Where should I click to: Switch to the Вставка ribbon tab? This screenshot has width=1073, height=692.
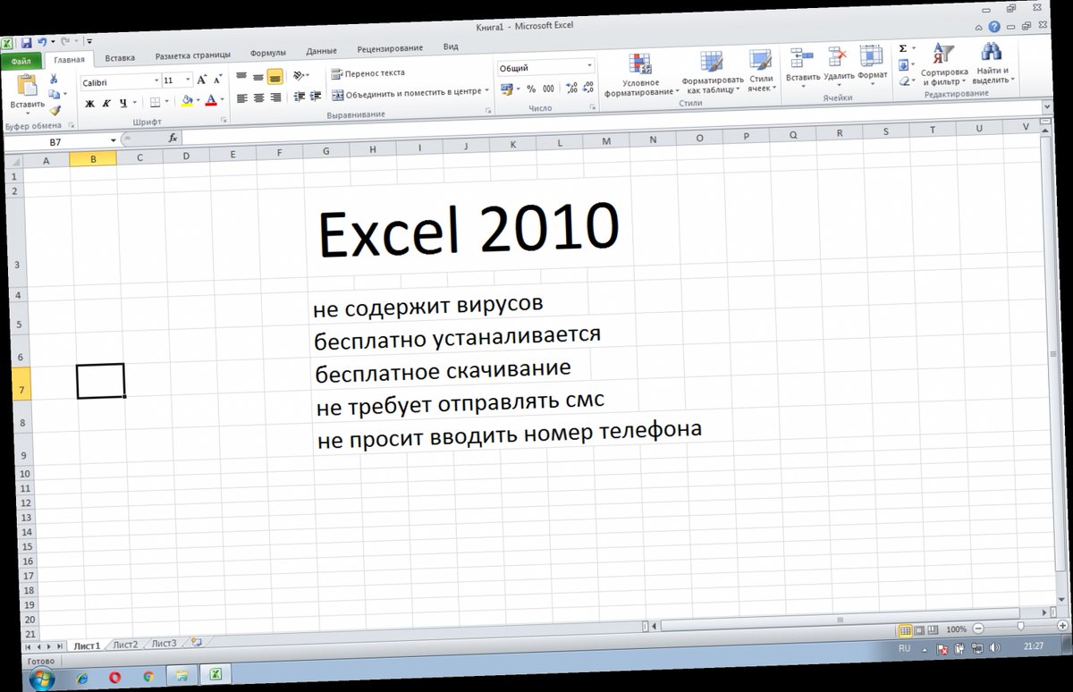[x=120, y=58]
